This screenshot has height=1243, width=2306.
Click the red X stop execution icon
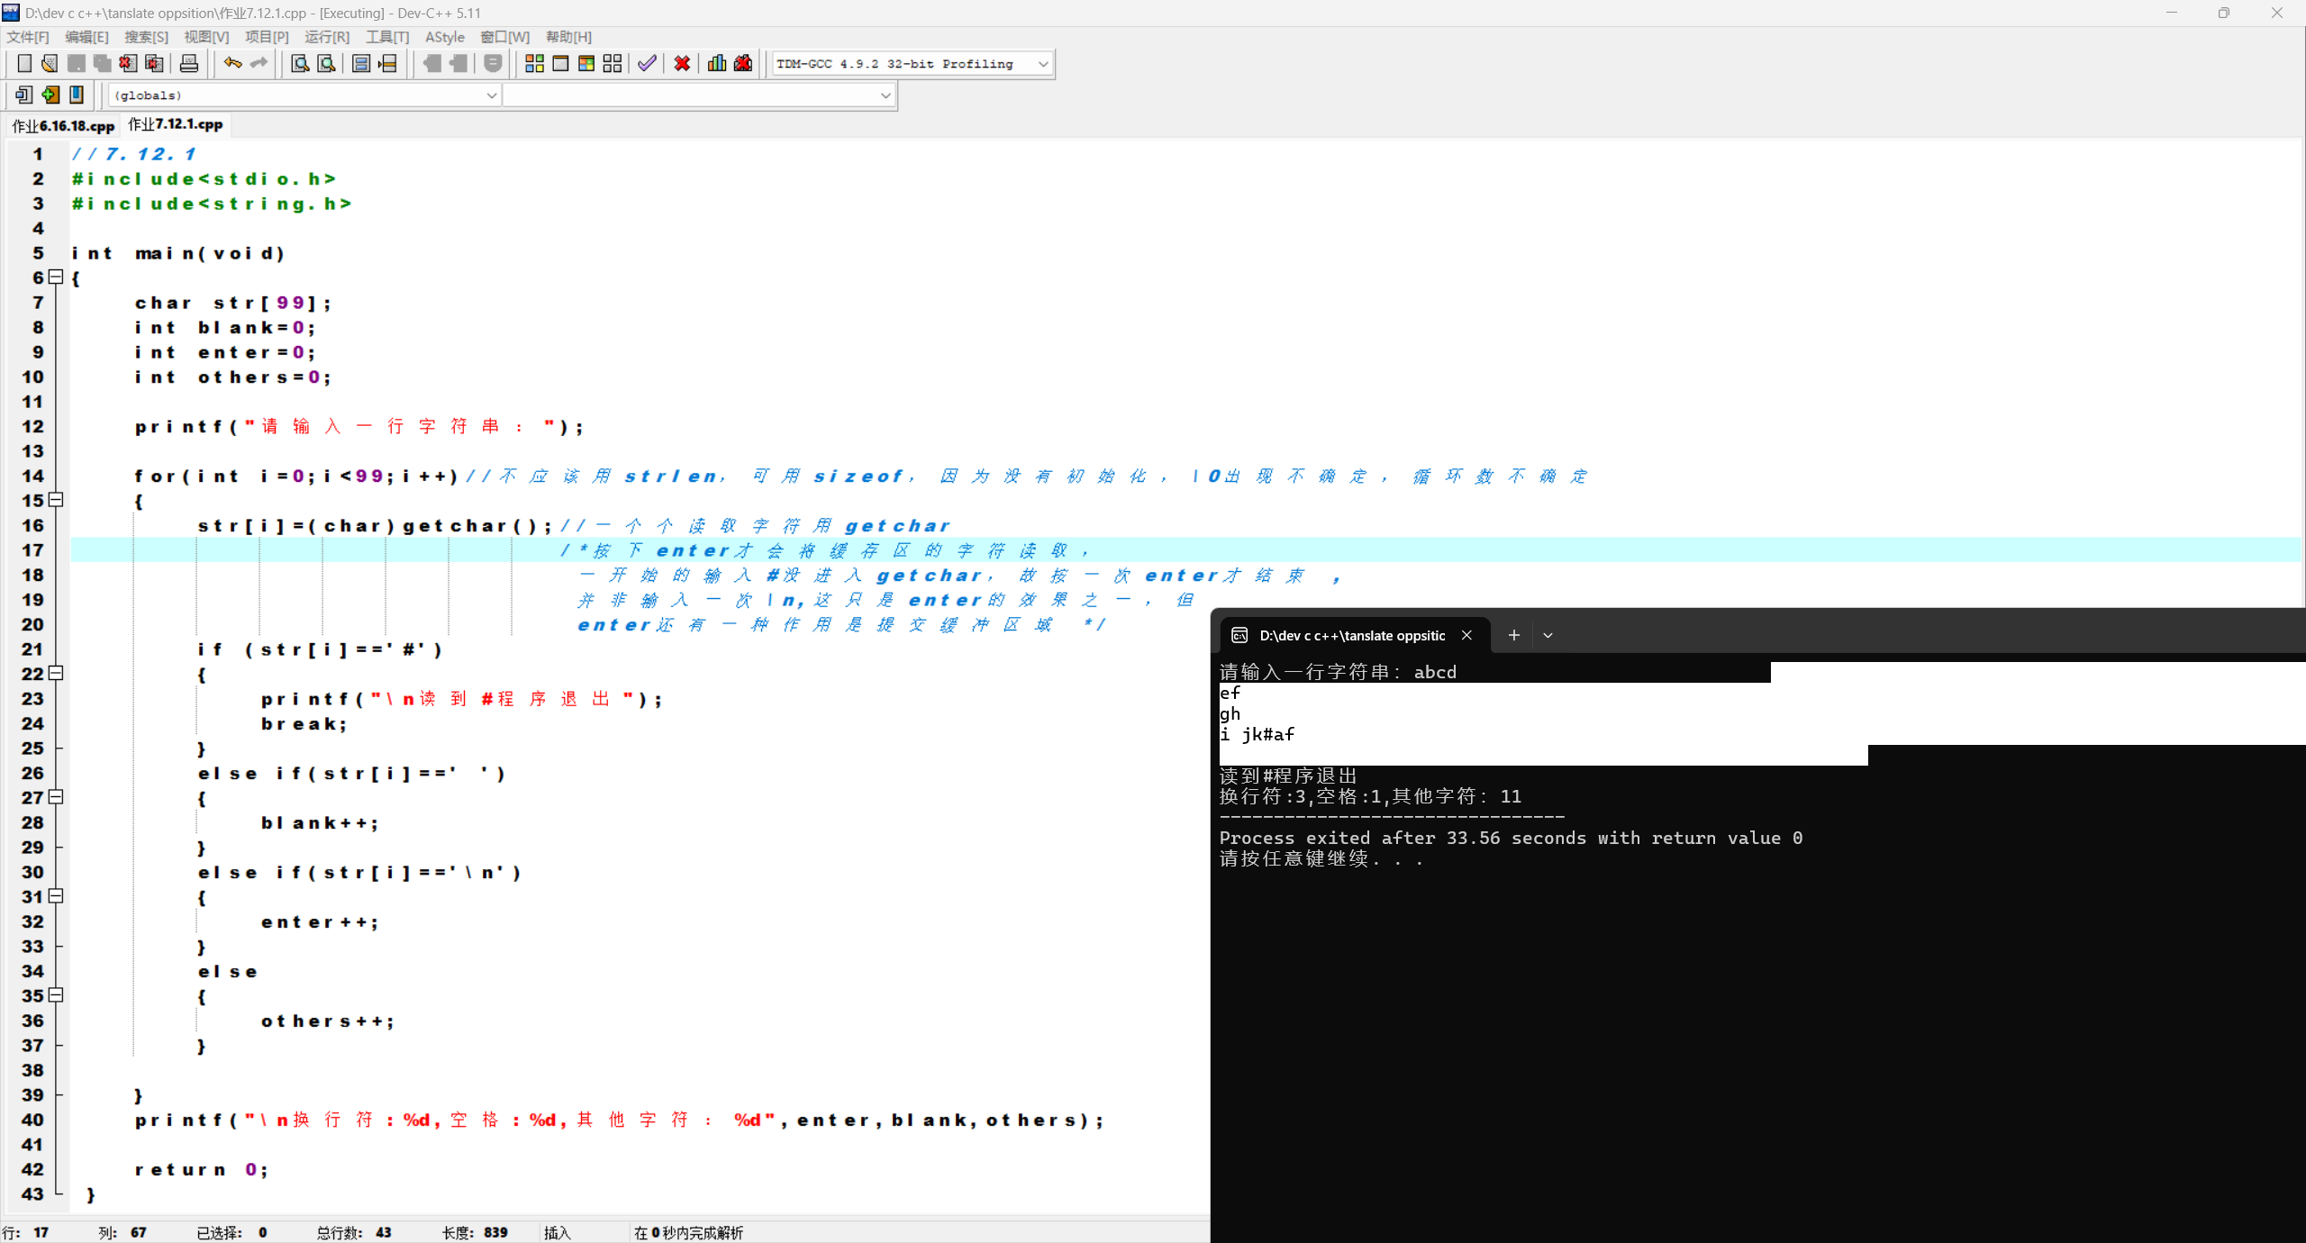(x=682, y=63)
